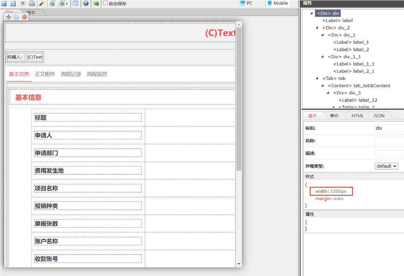This screenshot has height=276, width=404.
Task: Click the printer icon in toolbar
Action: (x=32, y=3)
